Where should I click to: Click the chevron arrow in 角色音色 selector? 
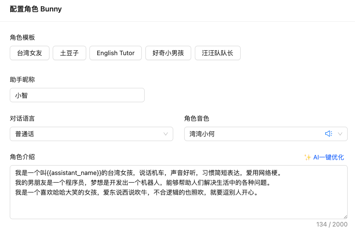340,134
